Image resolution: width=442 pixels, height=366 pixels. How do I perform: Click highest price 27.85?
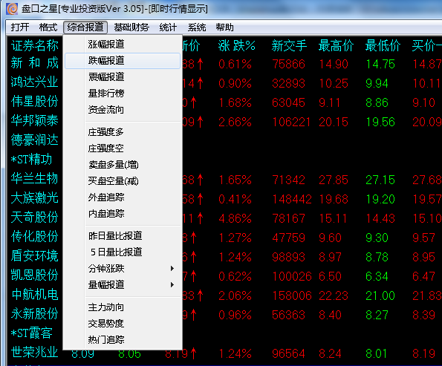(334, 180)
